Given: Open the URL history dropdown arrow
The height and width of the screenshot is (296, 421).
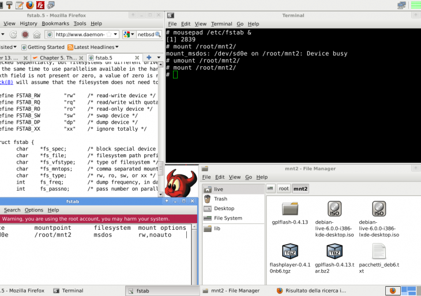Looking at the screenshot, I should tap(116, 35).
